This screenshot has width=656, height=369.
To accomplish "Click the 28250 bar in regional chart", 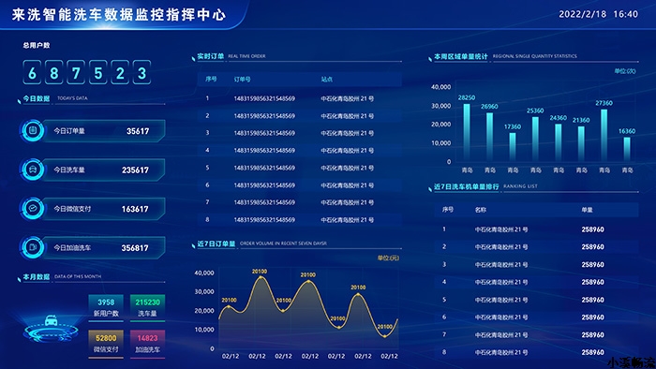I will tap(467, 132).
